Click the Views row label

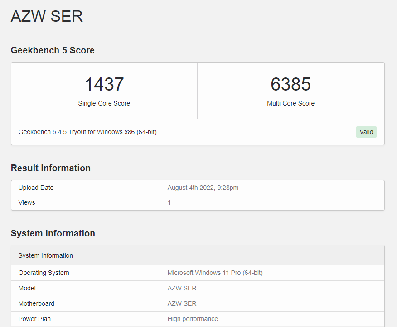click(27, 202)
